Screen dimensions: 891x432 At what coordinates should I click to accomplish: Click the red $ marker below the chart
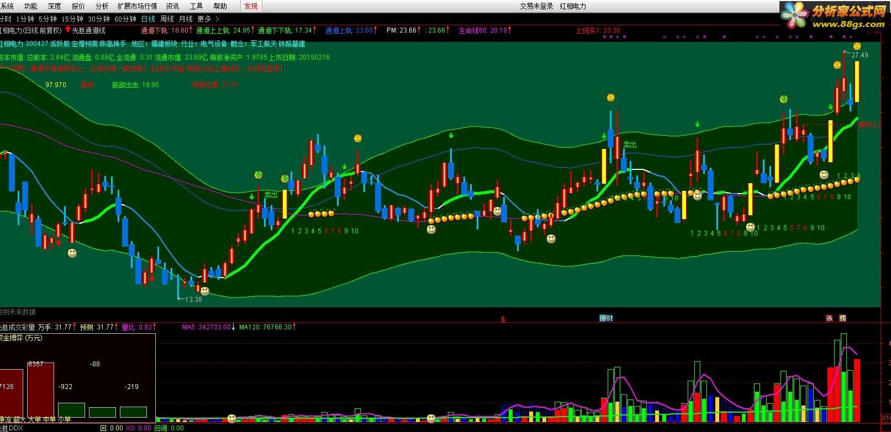click(503, 319)
